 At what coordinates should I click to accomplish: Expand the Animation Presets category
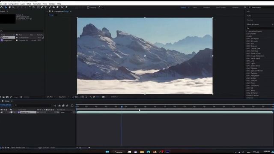coord(247,31)
